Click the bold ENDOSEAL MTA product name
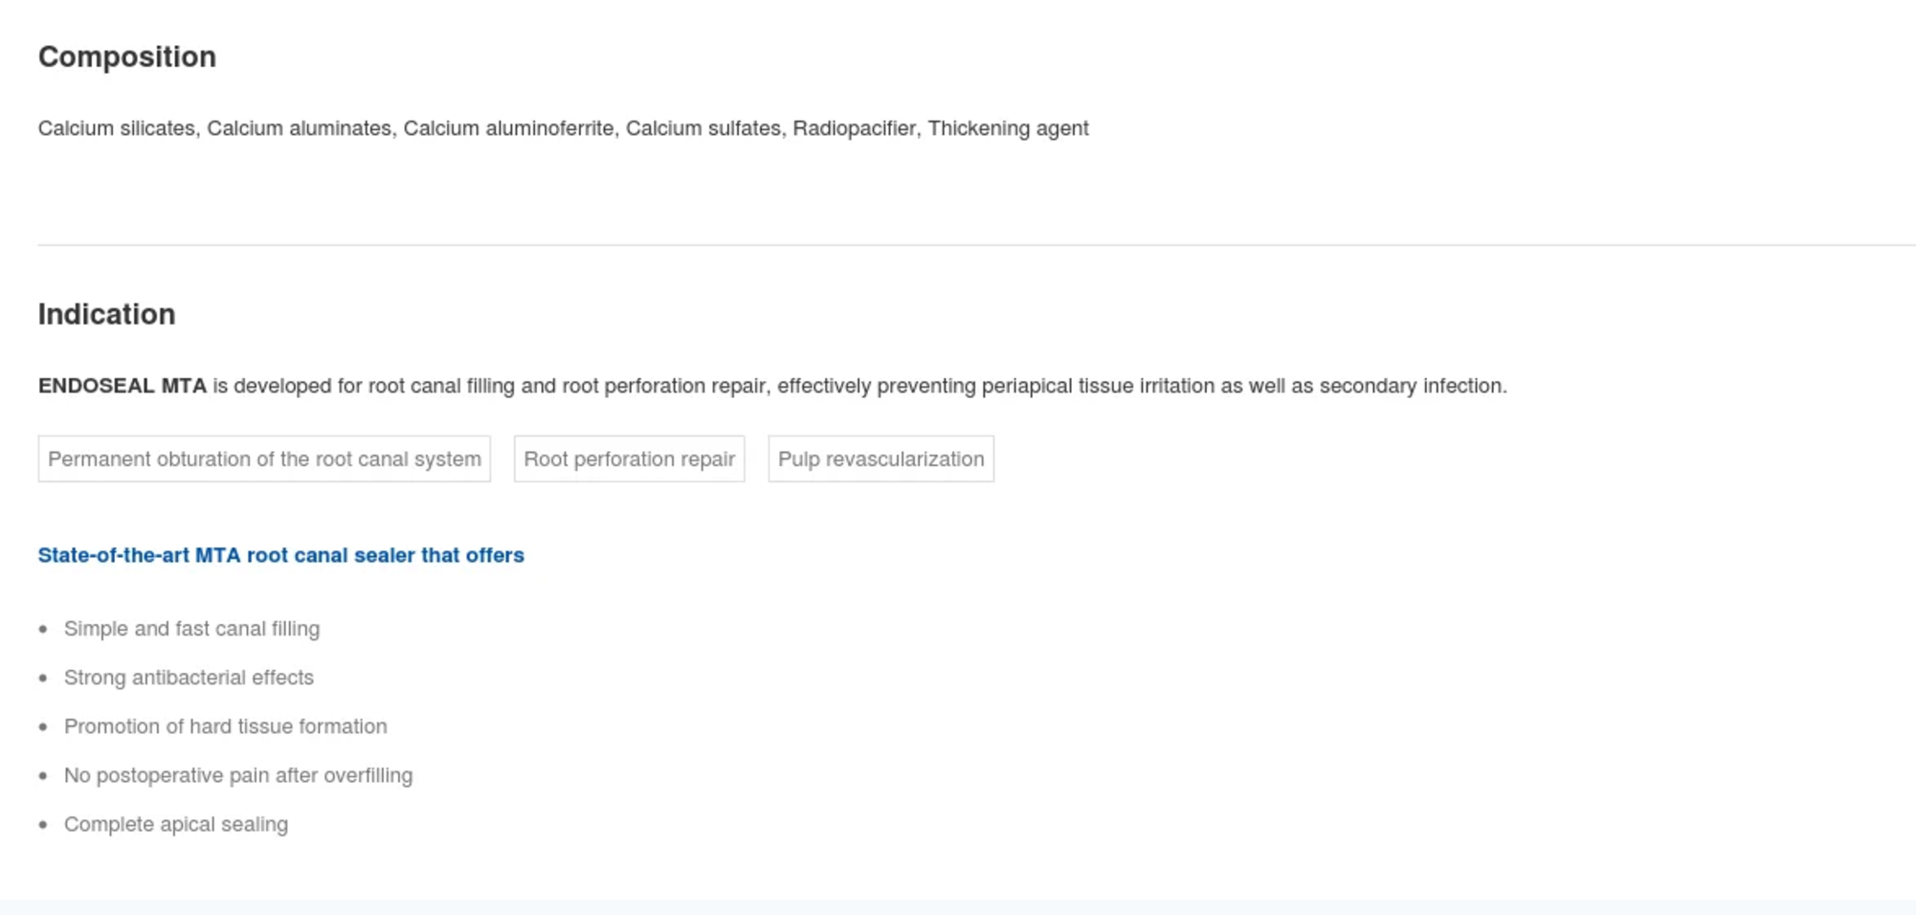This screenshot has width=1916, height=915. 122,386
